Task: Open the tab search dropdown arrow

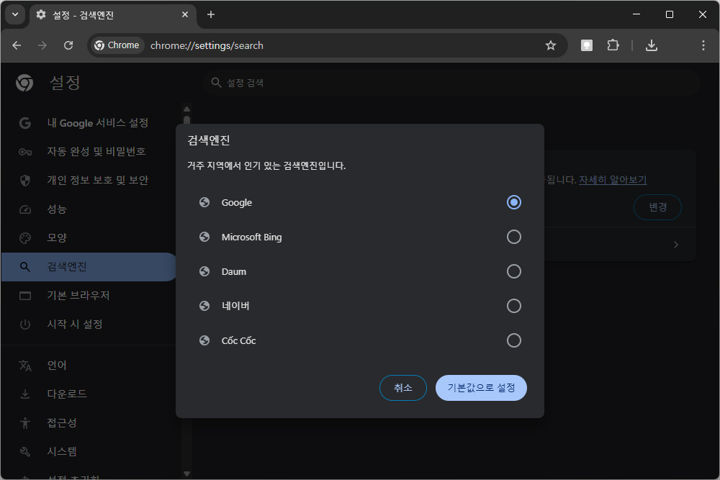Action: [x=15, y=14]
